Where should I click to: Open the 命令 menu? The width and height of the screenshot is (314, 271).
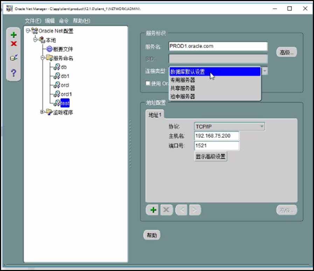pos(64,21)
